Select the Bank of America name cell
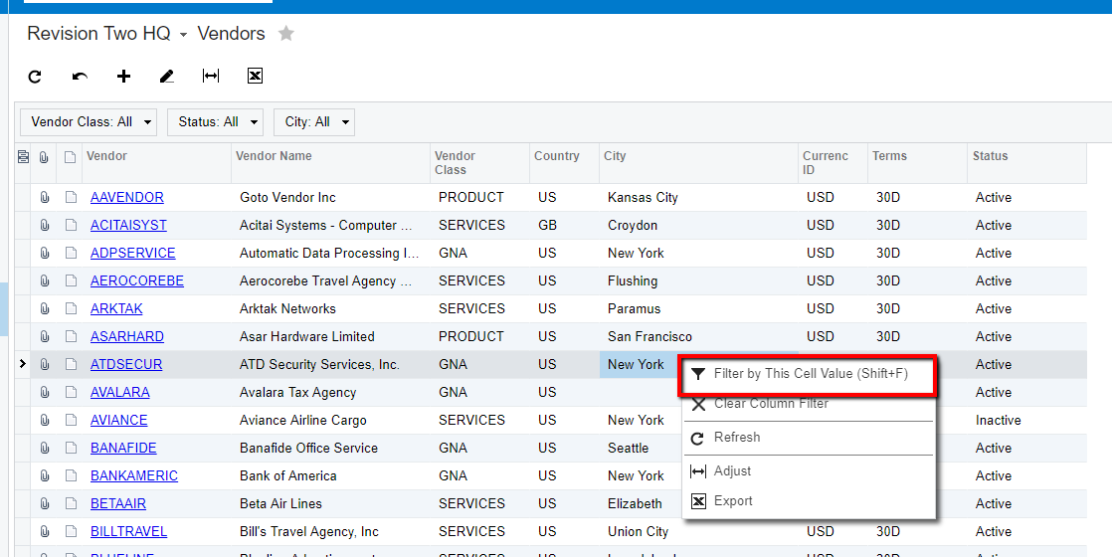1112x557 pixels. pyautogui.click(x=331, y=476)
